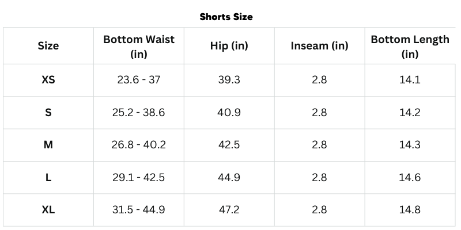Screen dimensions: 461x230
Task: Click the Bottom Waist (in) header
Action: point(139,47)
